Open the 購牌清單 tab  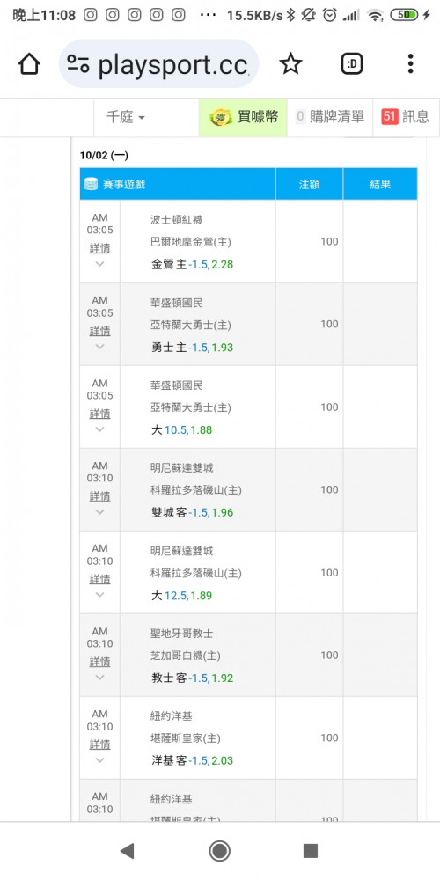330,117
